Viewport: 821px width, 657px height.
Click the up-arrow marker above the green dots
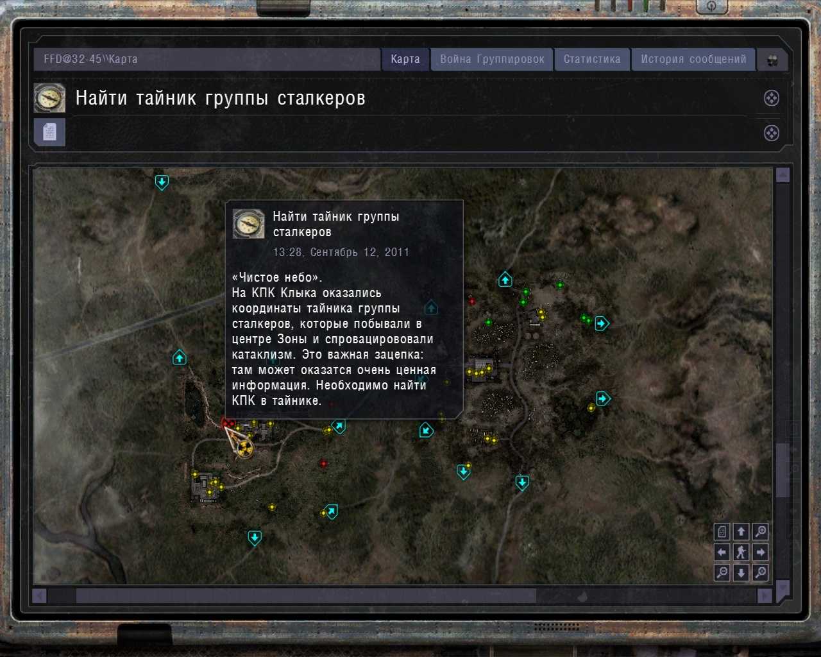click(x=505, y=280)
